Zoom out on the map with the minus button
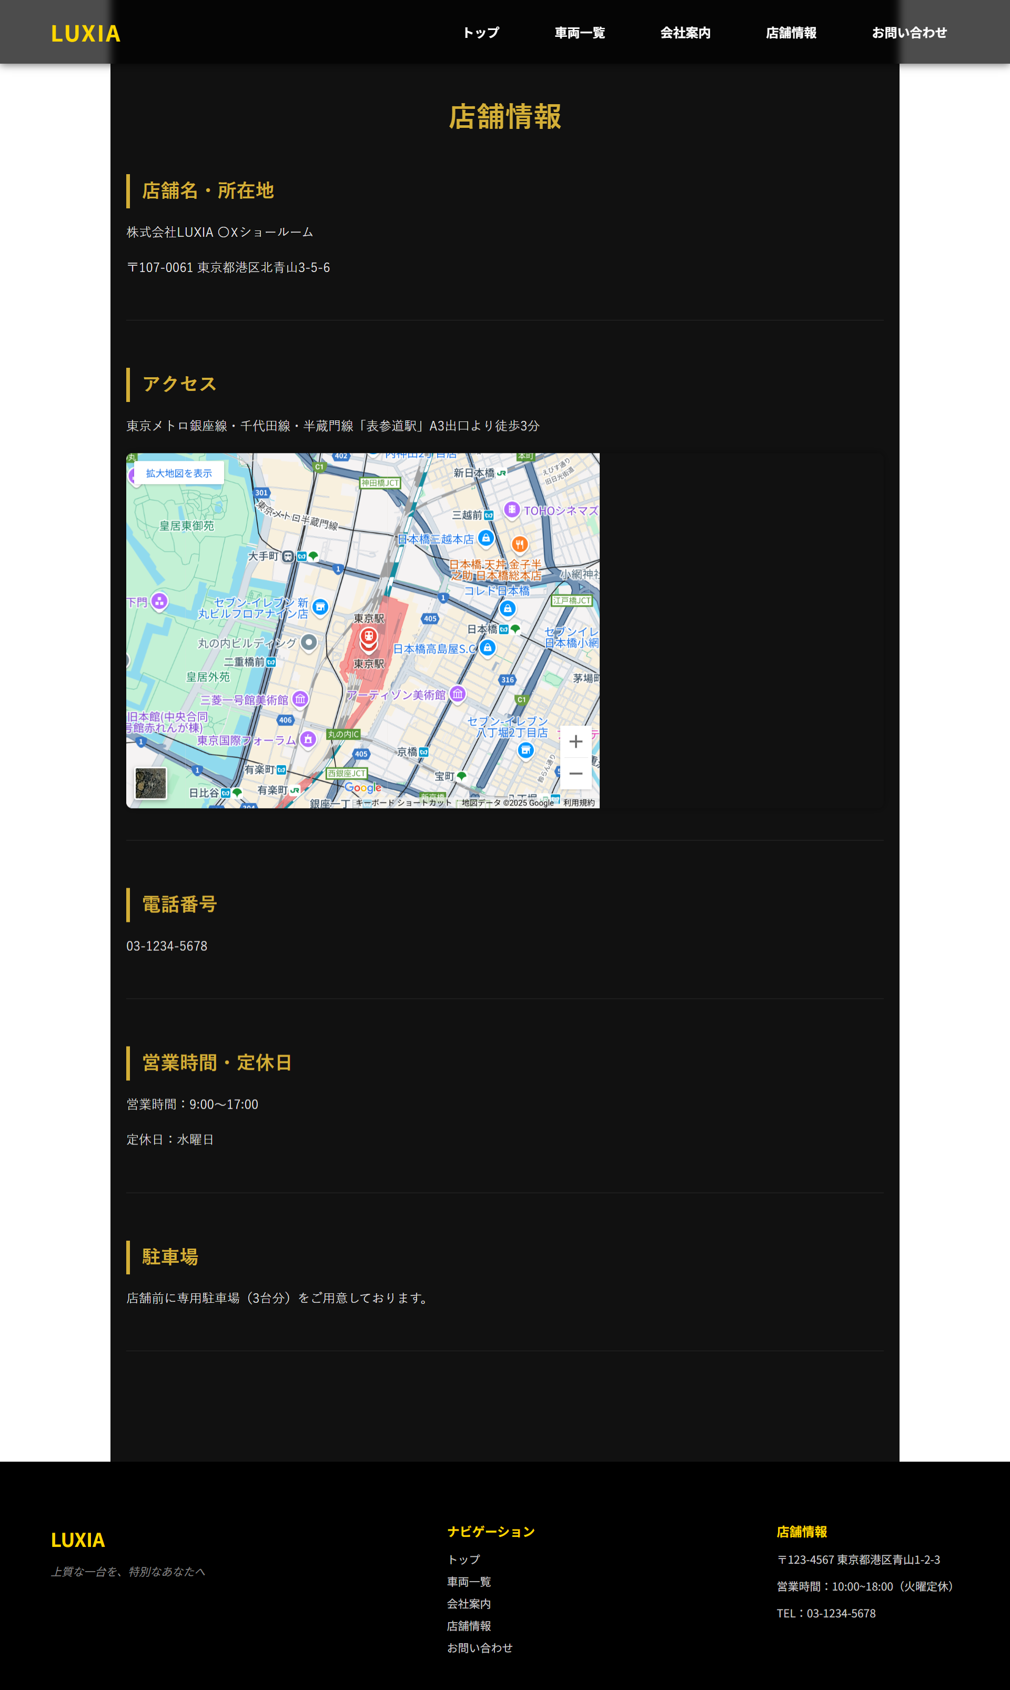 point(576,774)
